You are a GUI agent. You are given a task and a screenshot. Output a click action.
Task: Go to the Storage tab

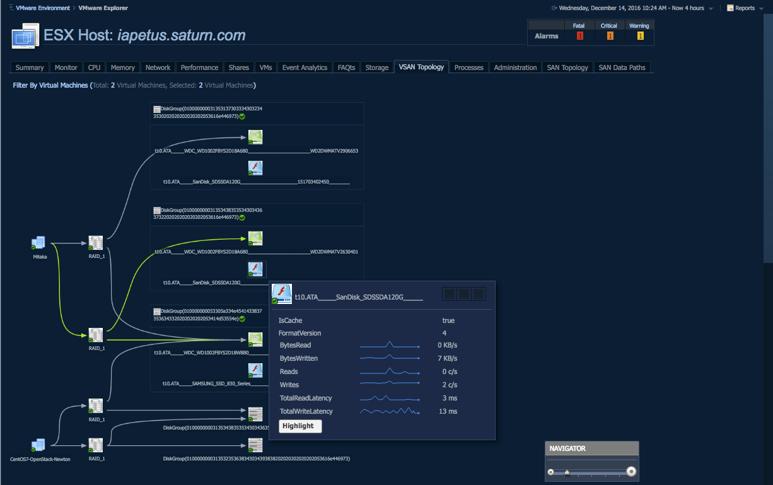(377, 67)
